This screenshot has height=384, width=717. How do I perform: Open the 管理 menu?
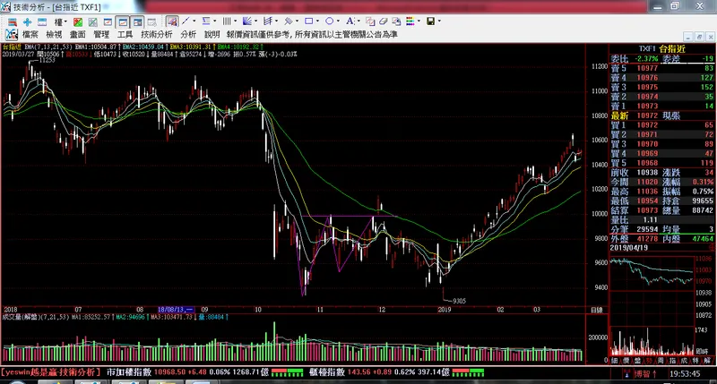tap(101, 35)
